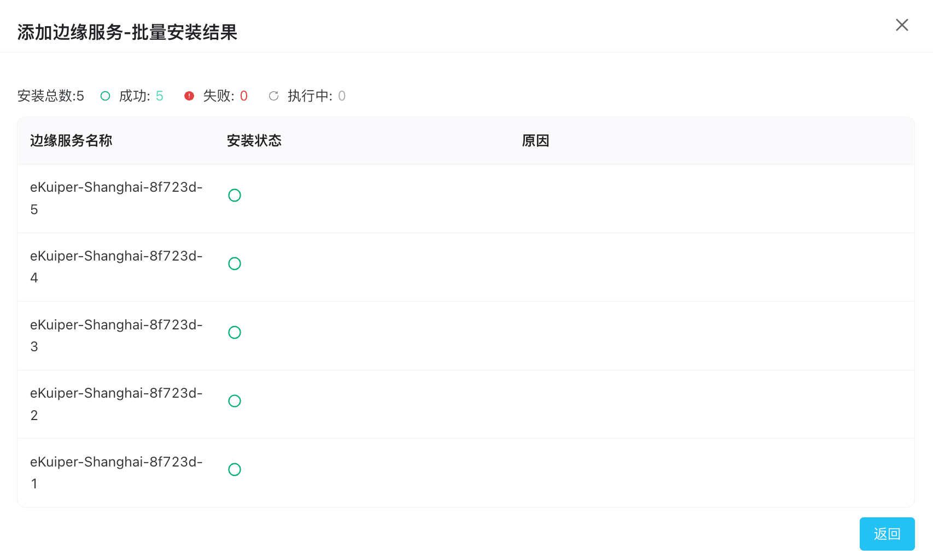
Task: Click status circle for eKuiper-Shanghai-8f723d-5
Action: (x=235, y=196)
